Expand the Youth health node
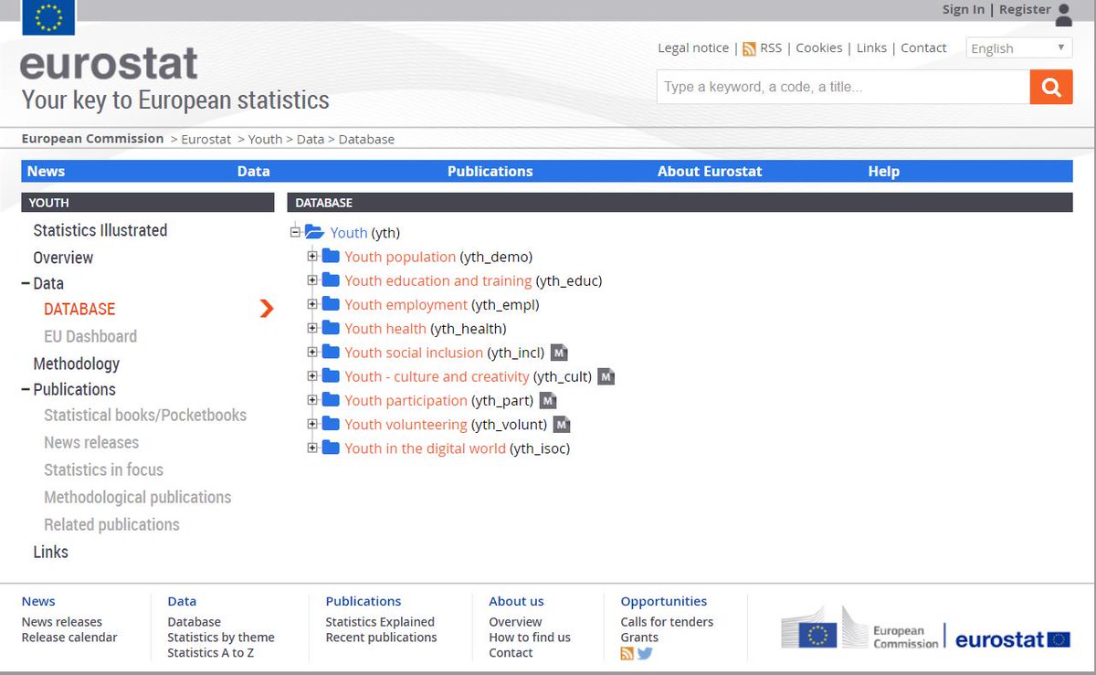This screenshot has width=1096, height=675. coord(312,328)
